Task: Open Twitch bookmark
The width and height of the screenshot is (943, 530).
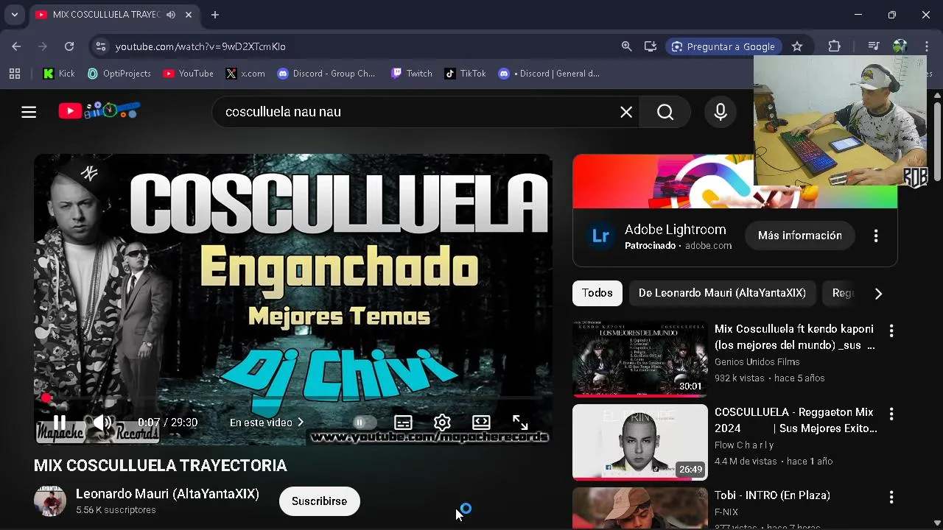Action: tap(412, 74)
